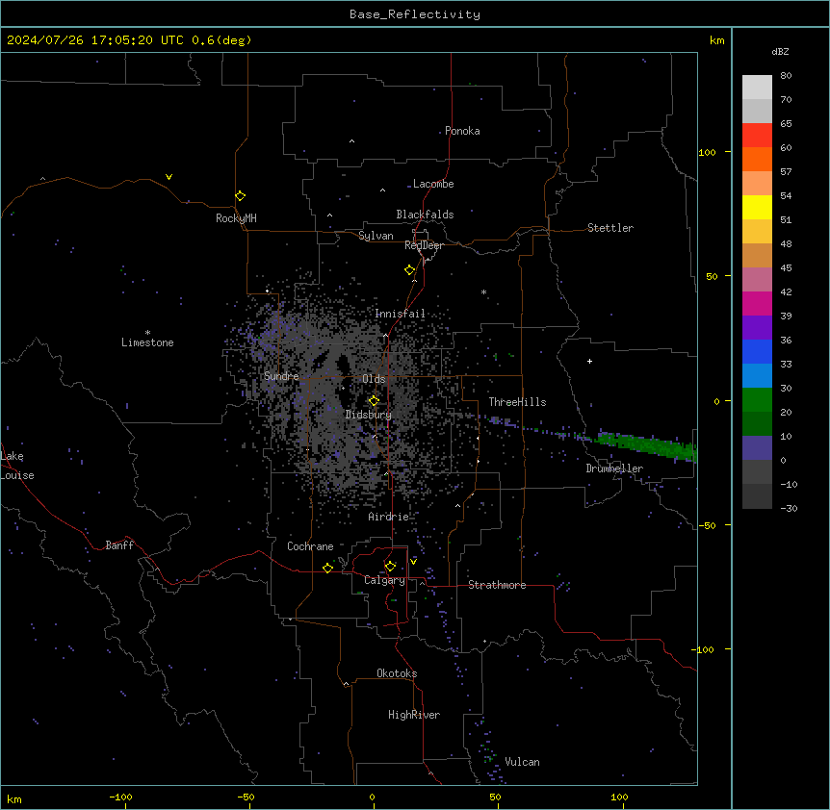Click the dBZ legend heading
The height and width of the screenshot is (810, 830).
point(780,52)
